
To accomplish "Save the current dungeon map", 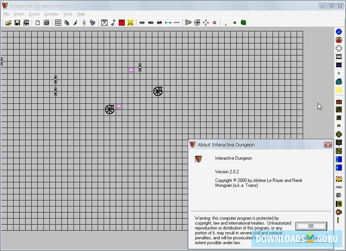I will click(17, 22).
